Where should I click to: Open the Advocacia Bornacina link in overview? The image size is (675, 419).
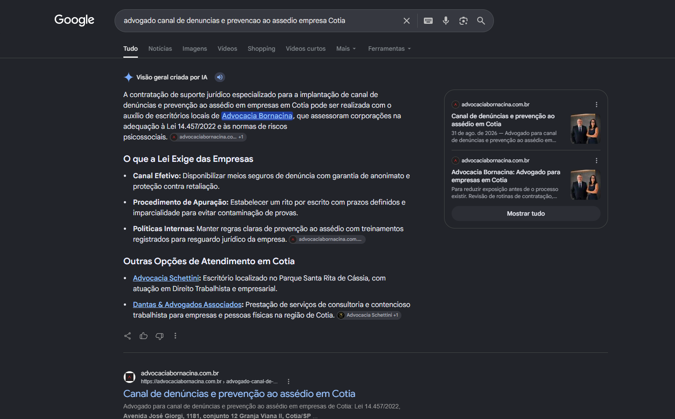coord(257,116)
